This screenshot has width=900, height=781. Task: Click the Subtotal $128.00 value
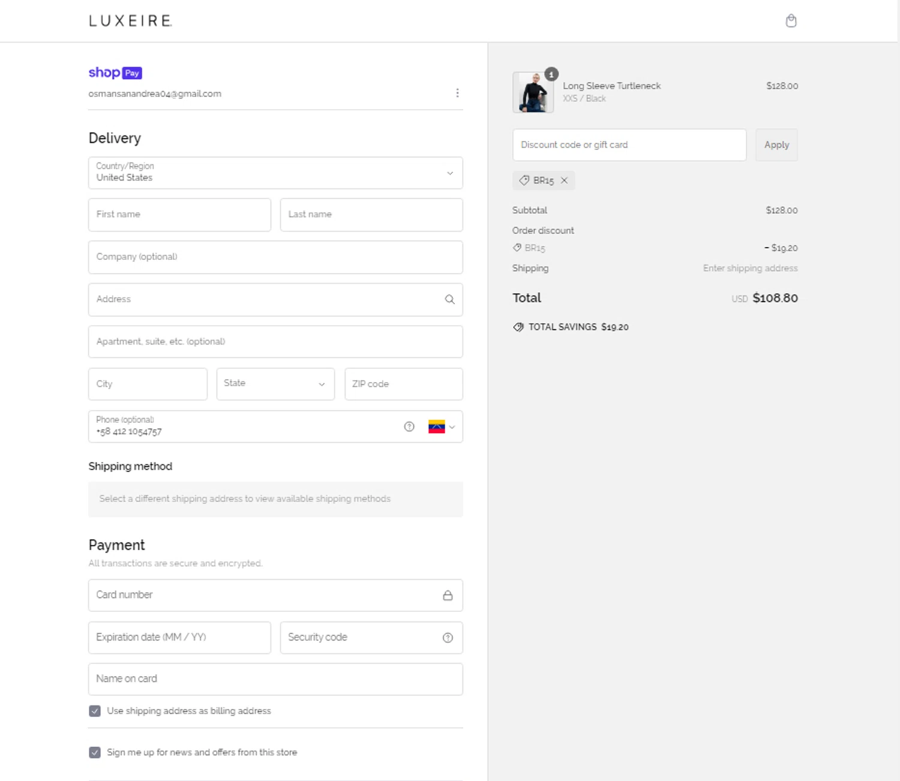[x=781, y=210]
